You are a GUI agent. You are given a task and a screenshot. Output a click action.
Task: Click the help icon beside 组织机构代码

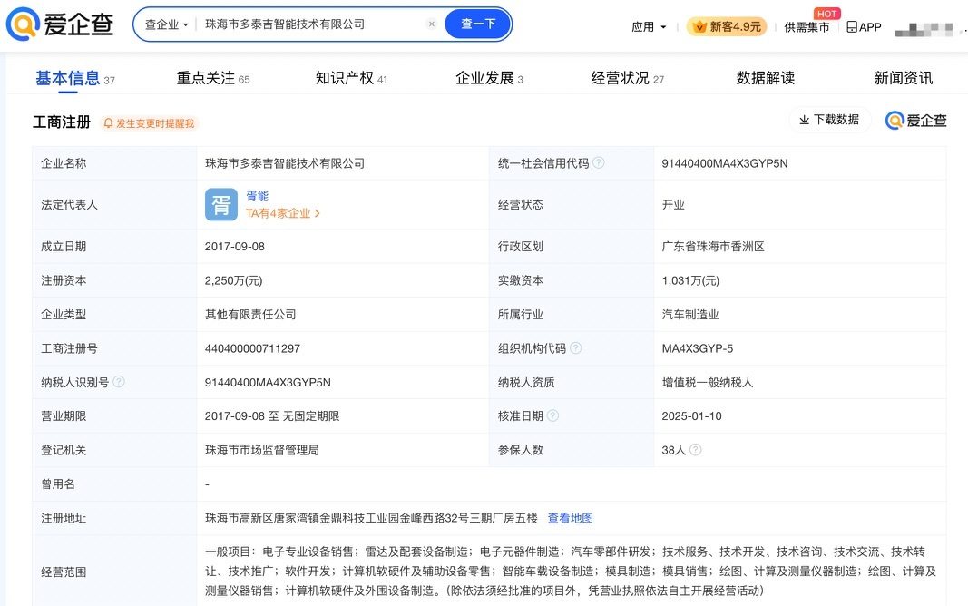[x=576, y=348]
